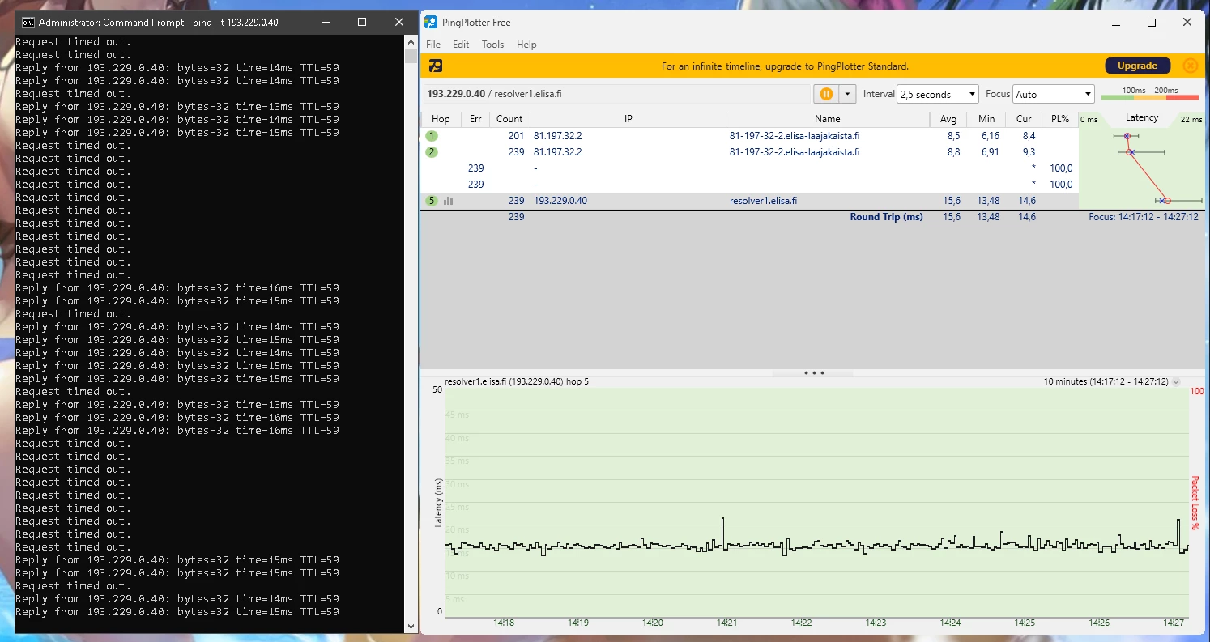Toggle the timeline graph icon on hop 5

[x=449, y=201]
